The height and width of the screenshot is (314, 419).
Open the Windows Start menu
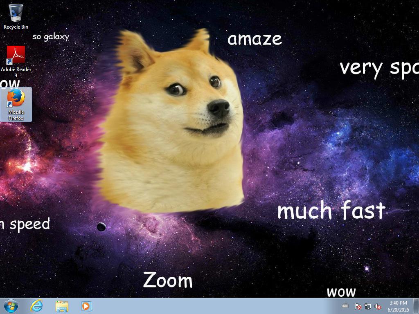(11, 306)
